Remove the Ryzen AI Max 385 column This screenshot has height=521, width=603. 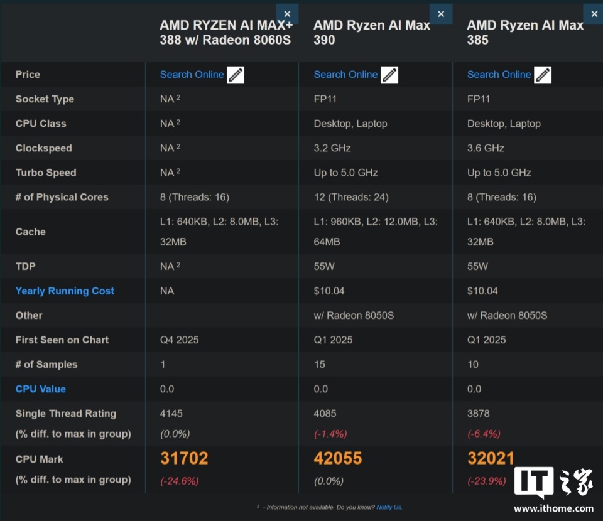point(594,14)
